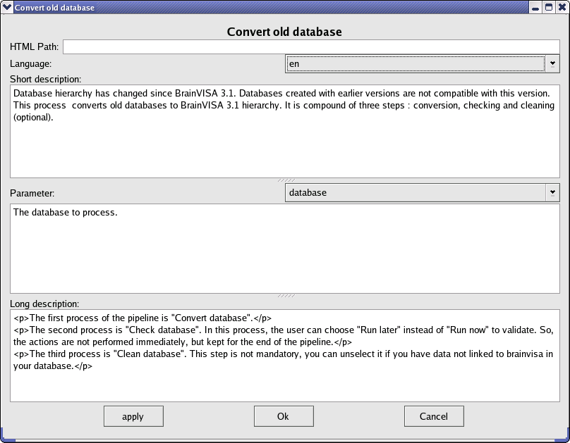Screen dimensions: 570x443
Task: Click the title bar of the dialog
Action: click(212, 7)
